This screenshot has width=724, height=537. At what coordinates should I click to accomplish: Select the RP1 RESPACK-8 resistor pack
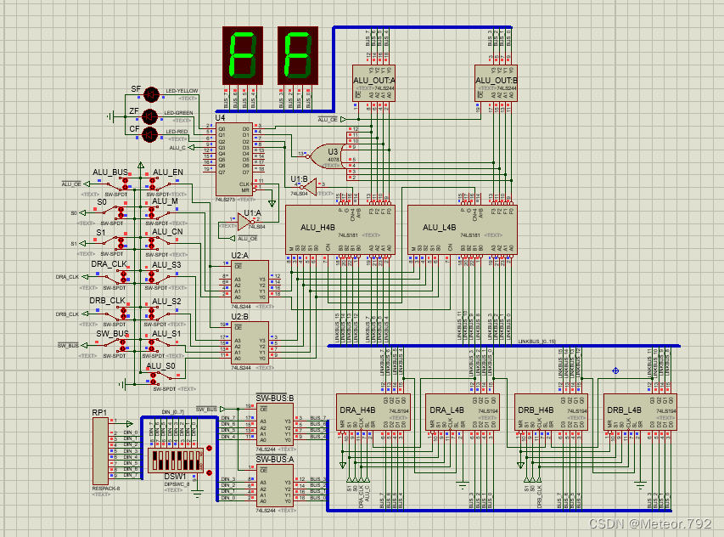click(100, 451)
